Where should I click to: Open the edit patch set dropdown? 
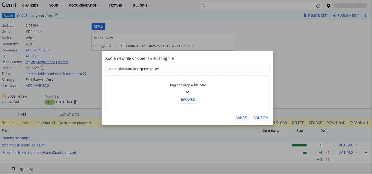[x=27, y=123]
